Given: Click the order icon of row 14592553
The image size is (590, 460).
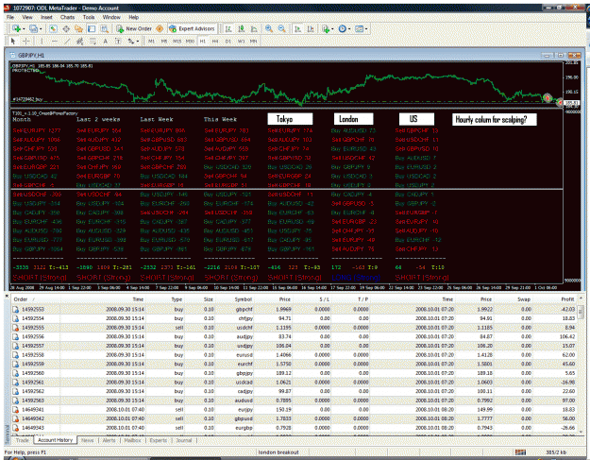Looking at the screenshot, I should (x=16, y=310).
